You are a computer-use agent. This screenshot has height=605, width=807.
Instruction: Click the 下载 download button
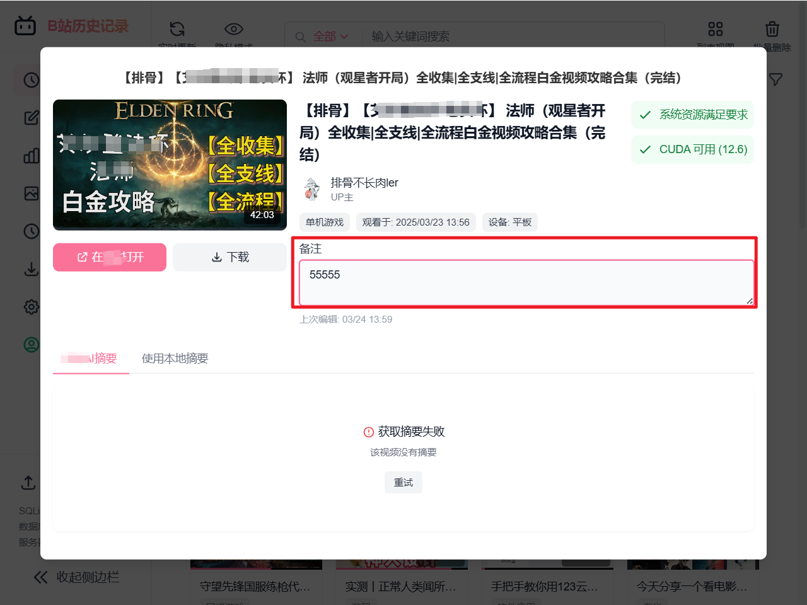click(x=229, y=257)
